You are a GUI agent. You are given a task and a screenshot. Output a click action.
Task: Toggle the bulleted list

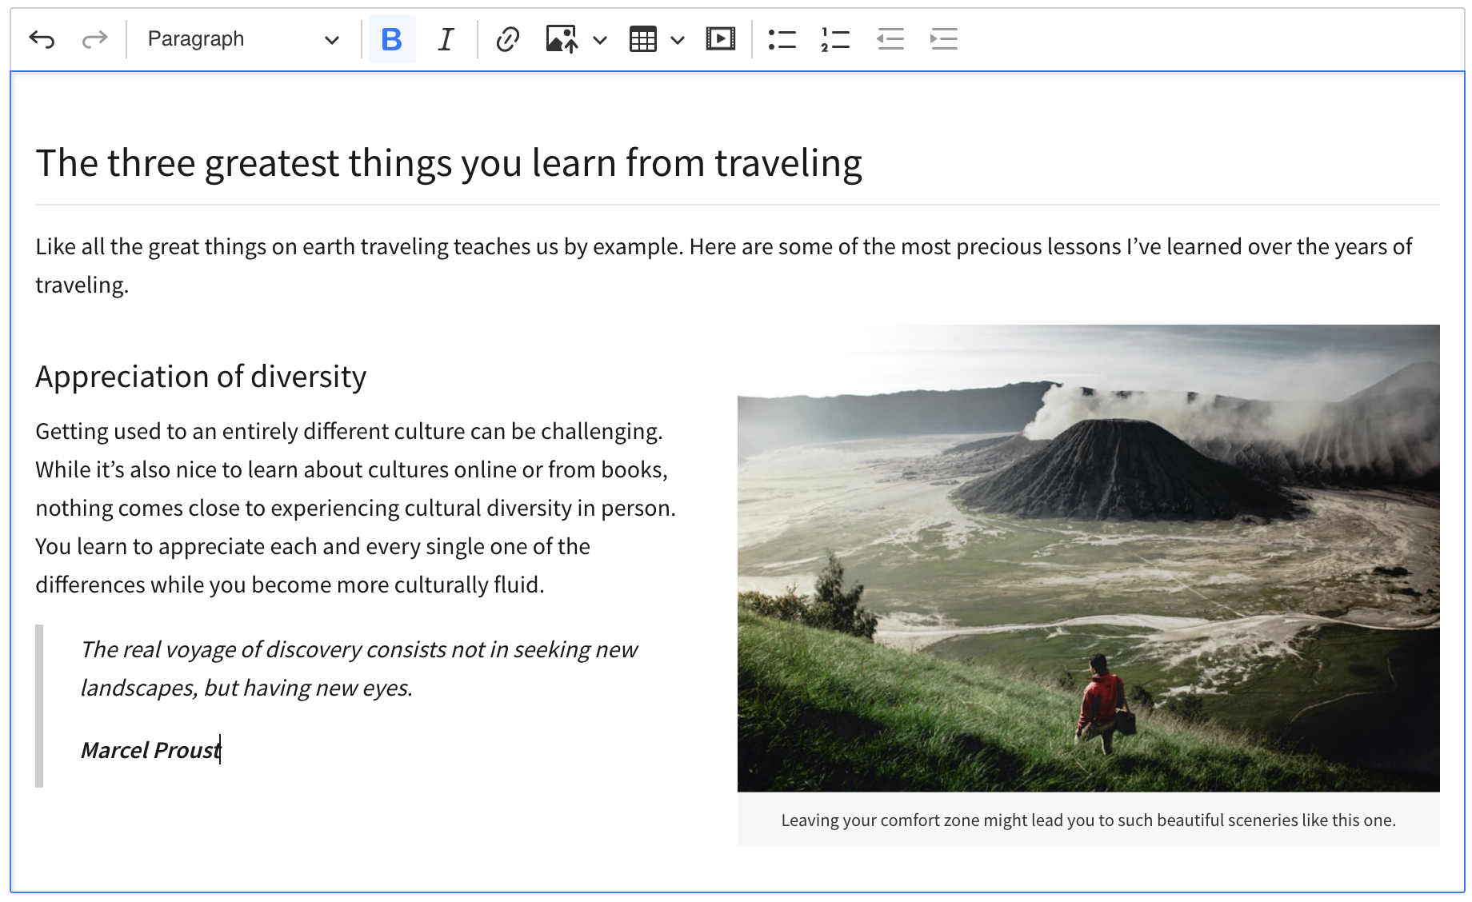click(782, 39)
